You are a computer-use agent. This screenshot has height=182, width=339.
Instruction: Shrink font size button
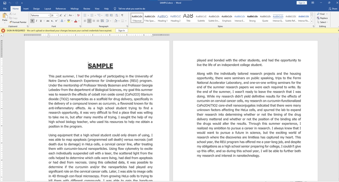(65, 15)
